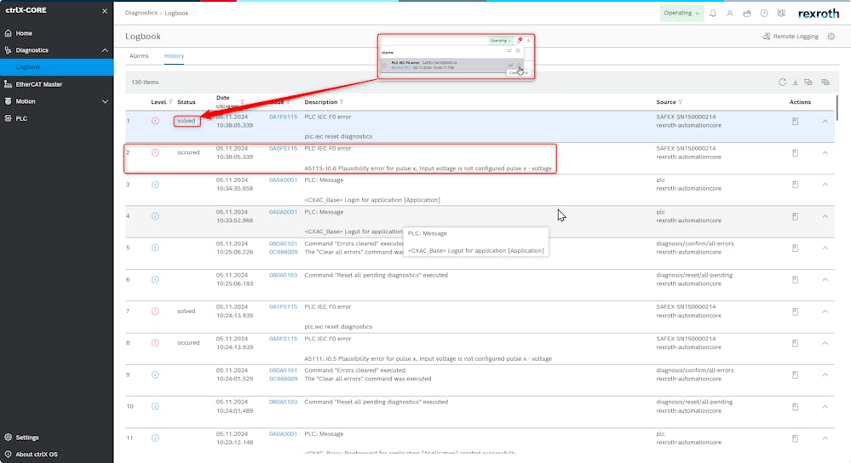Open code link 080A0103 in row 6

point(283,275)
